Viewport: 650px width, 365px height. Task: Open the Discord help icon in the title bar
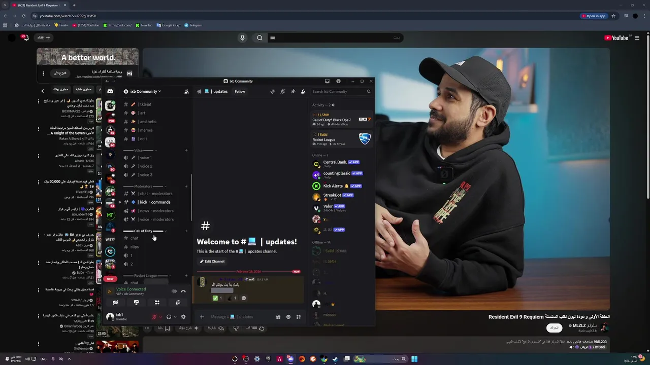[338, 81]
